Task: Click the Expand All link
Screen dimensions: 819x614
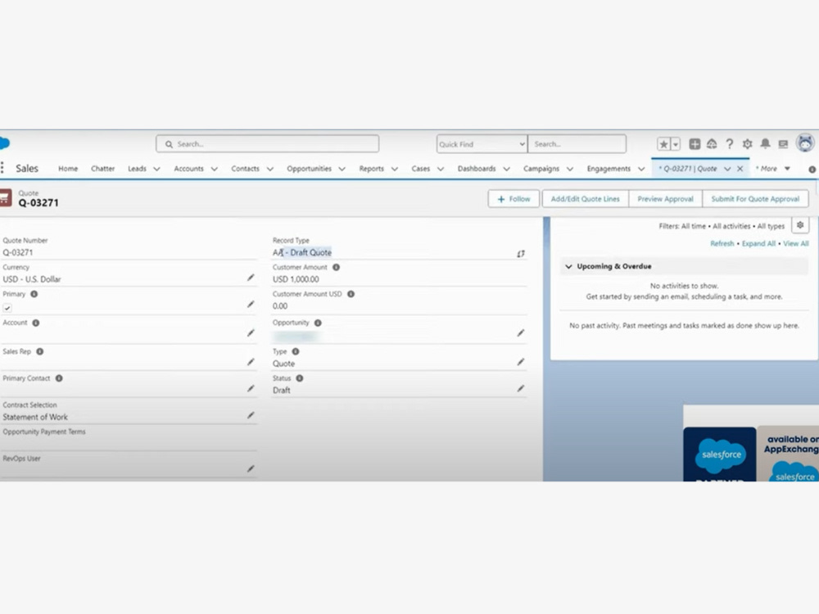Action: (758, 243)
